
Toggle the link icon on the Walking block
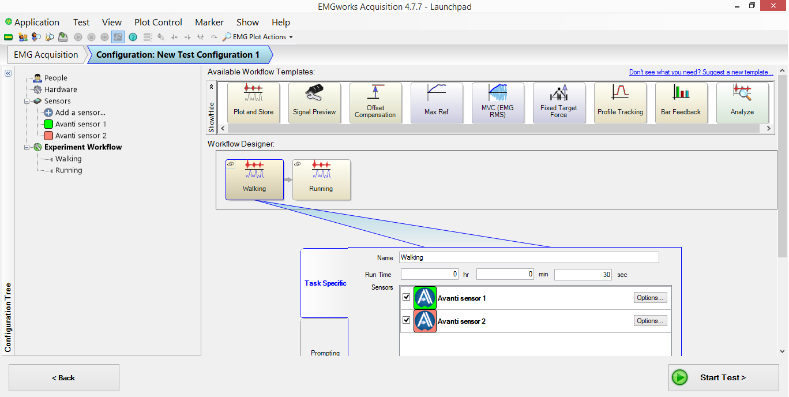click(x=230, y=165)
